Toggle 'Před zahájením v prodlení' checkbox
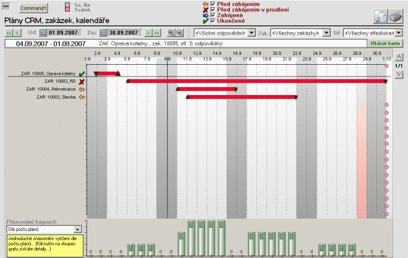Image resolution: width=408 pixels, height=258 pixels. [213, 10]
